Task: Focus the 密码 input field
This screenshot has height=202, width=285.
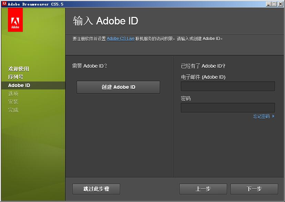Action: point(228,108)
